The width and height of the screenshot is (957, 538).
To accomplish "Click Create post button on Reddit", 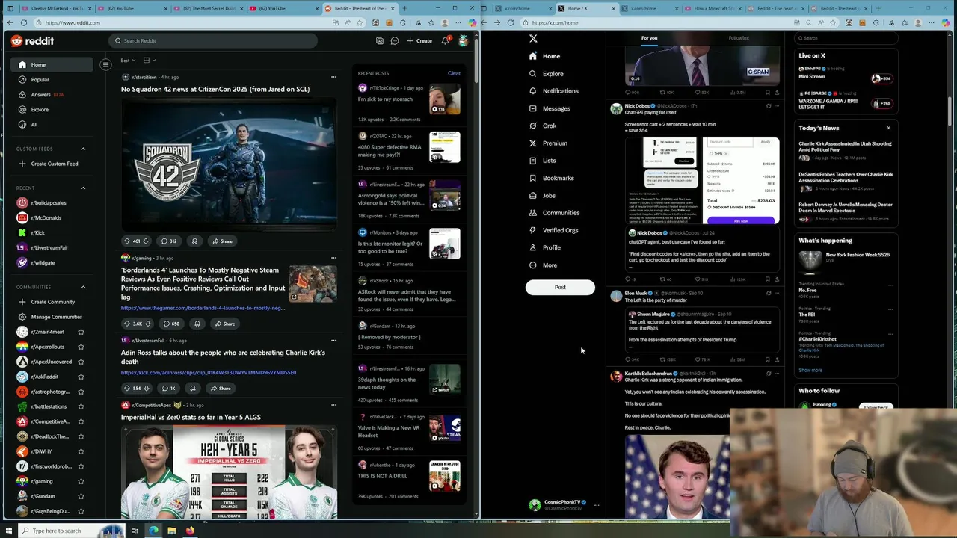I will (x=419, y=41).
